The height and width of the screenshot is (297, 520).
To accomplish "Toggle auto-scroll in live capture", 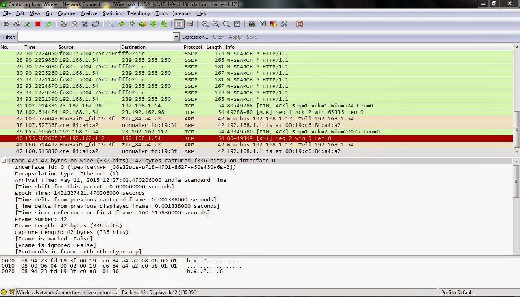I will click(x=189, y=24).
